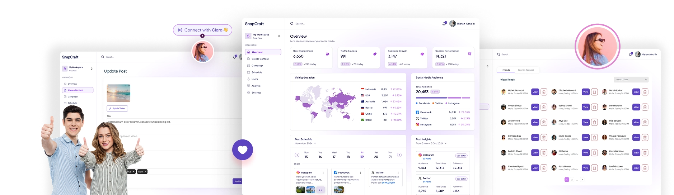Screen dimensions: 674x195
Task: Open November 2024 month dropdown
Action: 305,143
